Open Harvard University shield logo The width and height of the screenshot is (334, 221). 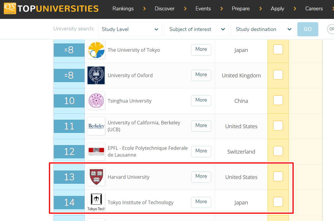point(96,177)
